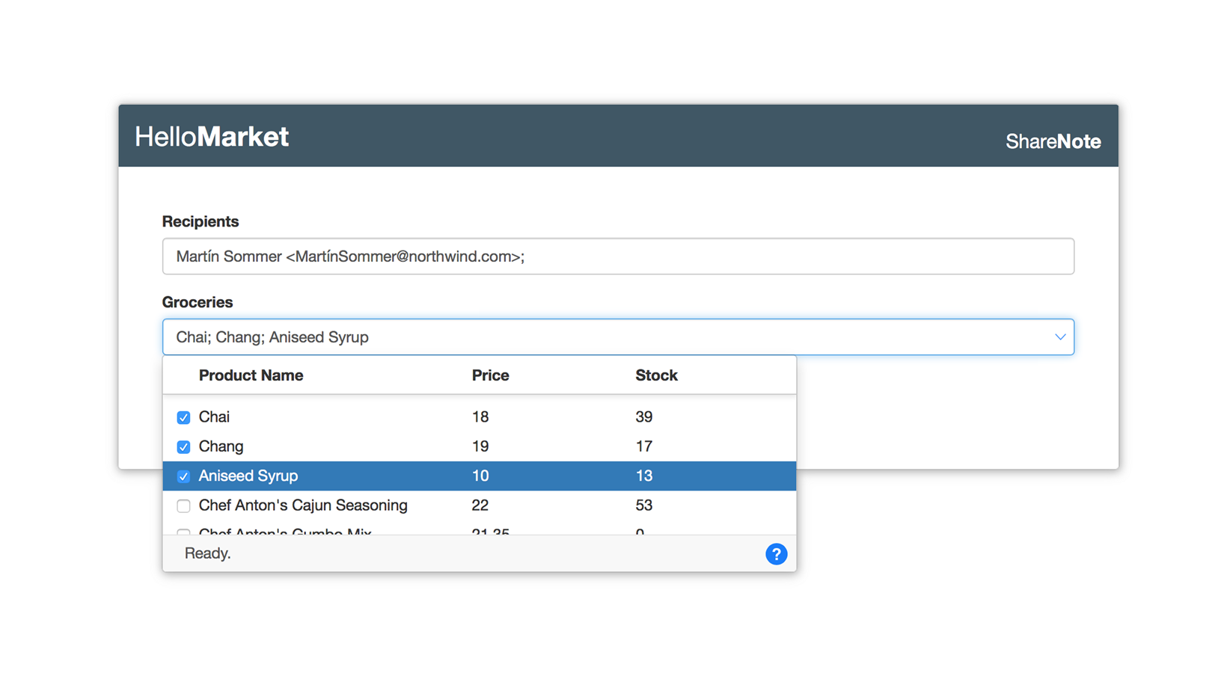Collapse the Groceries dropdown using its chevron arrow
The image size is (1227, 673).
(1059, 337)
